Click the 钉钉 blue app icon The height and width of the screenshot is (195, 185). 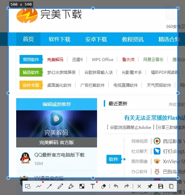point(157,151)
